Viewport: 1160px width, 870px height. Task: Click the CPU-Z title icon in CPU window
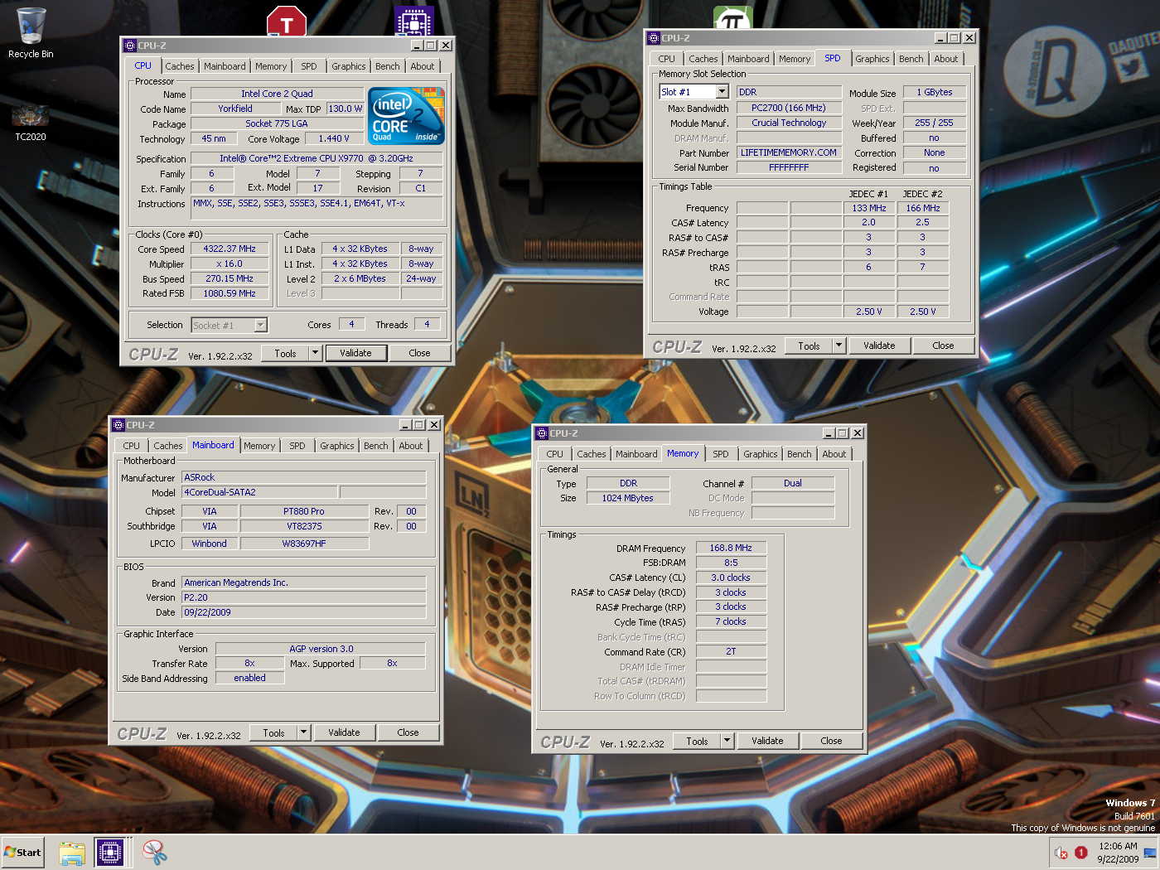(x=130, y=46)
